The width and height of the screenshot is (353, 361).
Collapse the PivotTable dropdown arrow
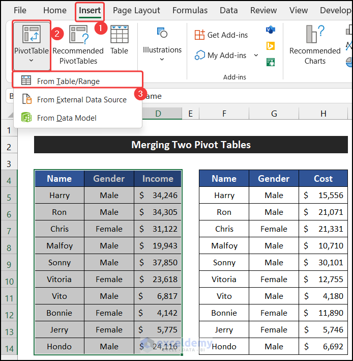click(x=32, y=60)
